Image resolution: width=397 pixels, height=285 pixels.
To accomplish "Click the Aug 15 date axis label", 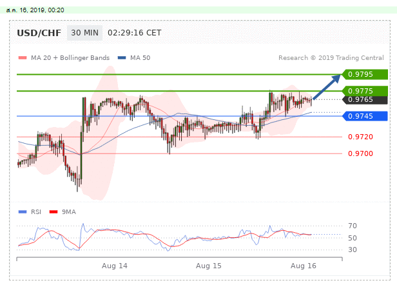I will pyautogui.click(x=209, y=266).
